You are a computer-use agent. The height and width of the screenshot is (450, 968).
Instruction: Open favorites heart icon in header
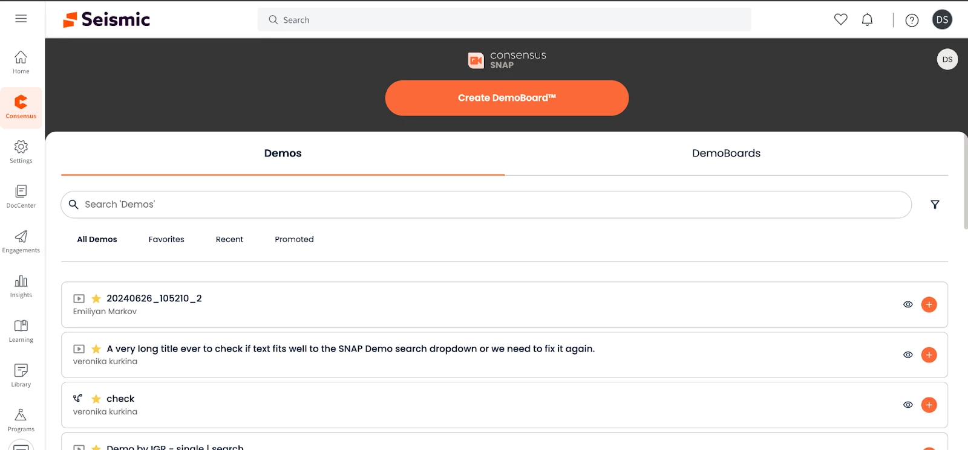pyautogui.click(x=841, y=19)
